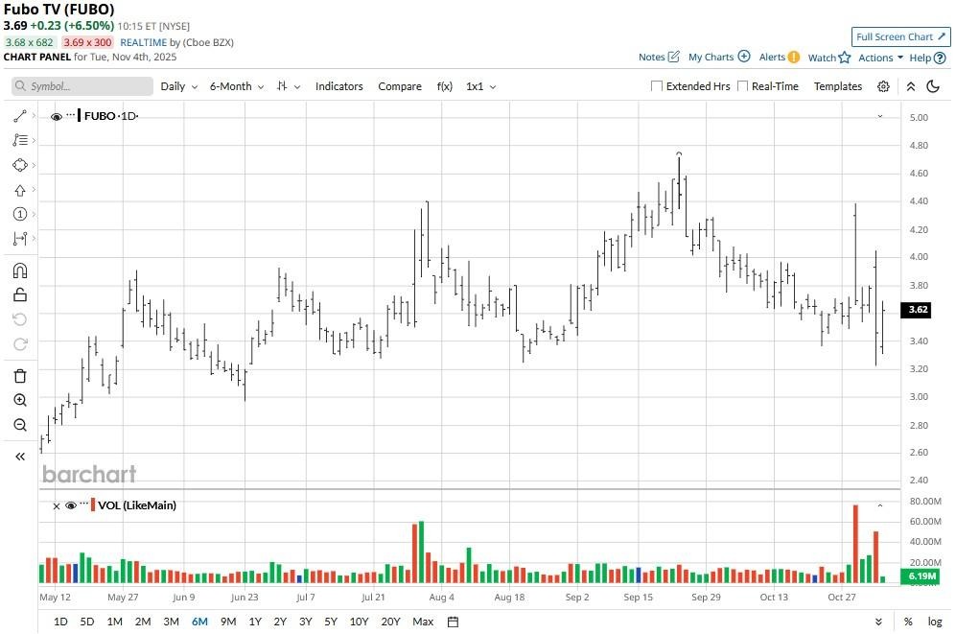The image size is (956, 634).
Task: Click the Alerts warning icon
Action: click(x=793, y=58)
